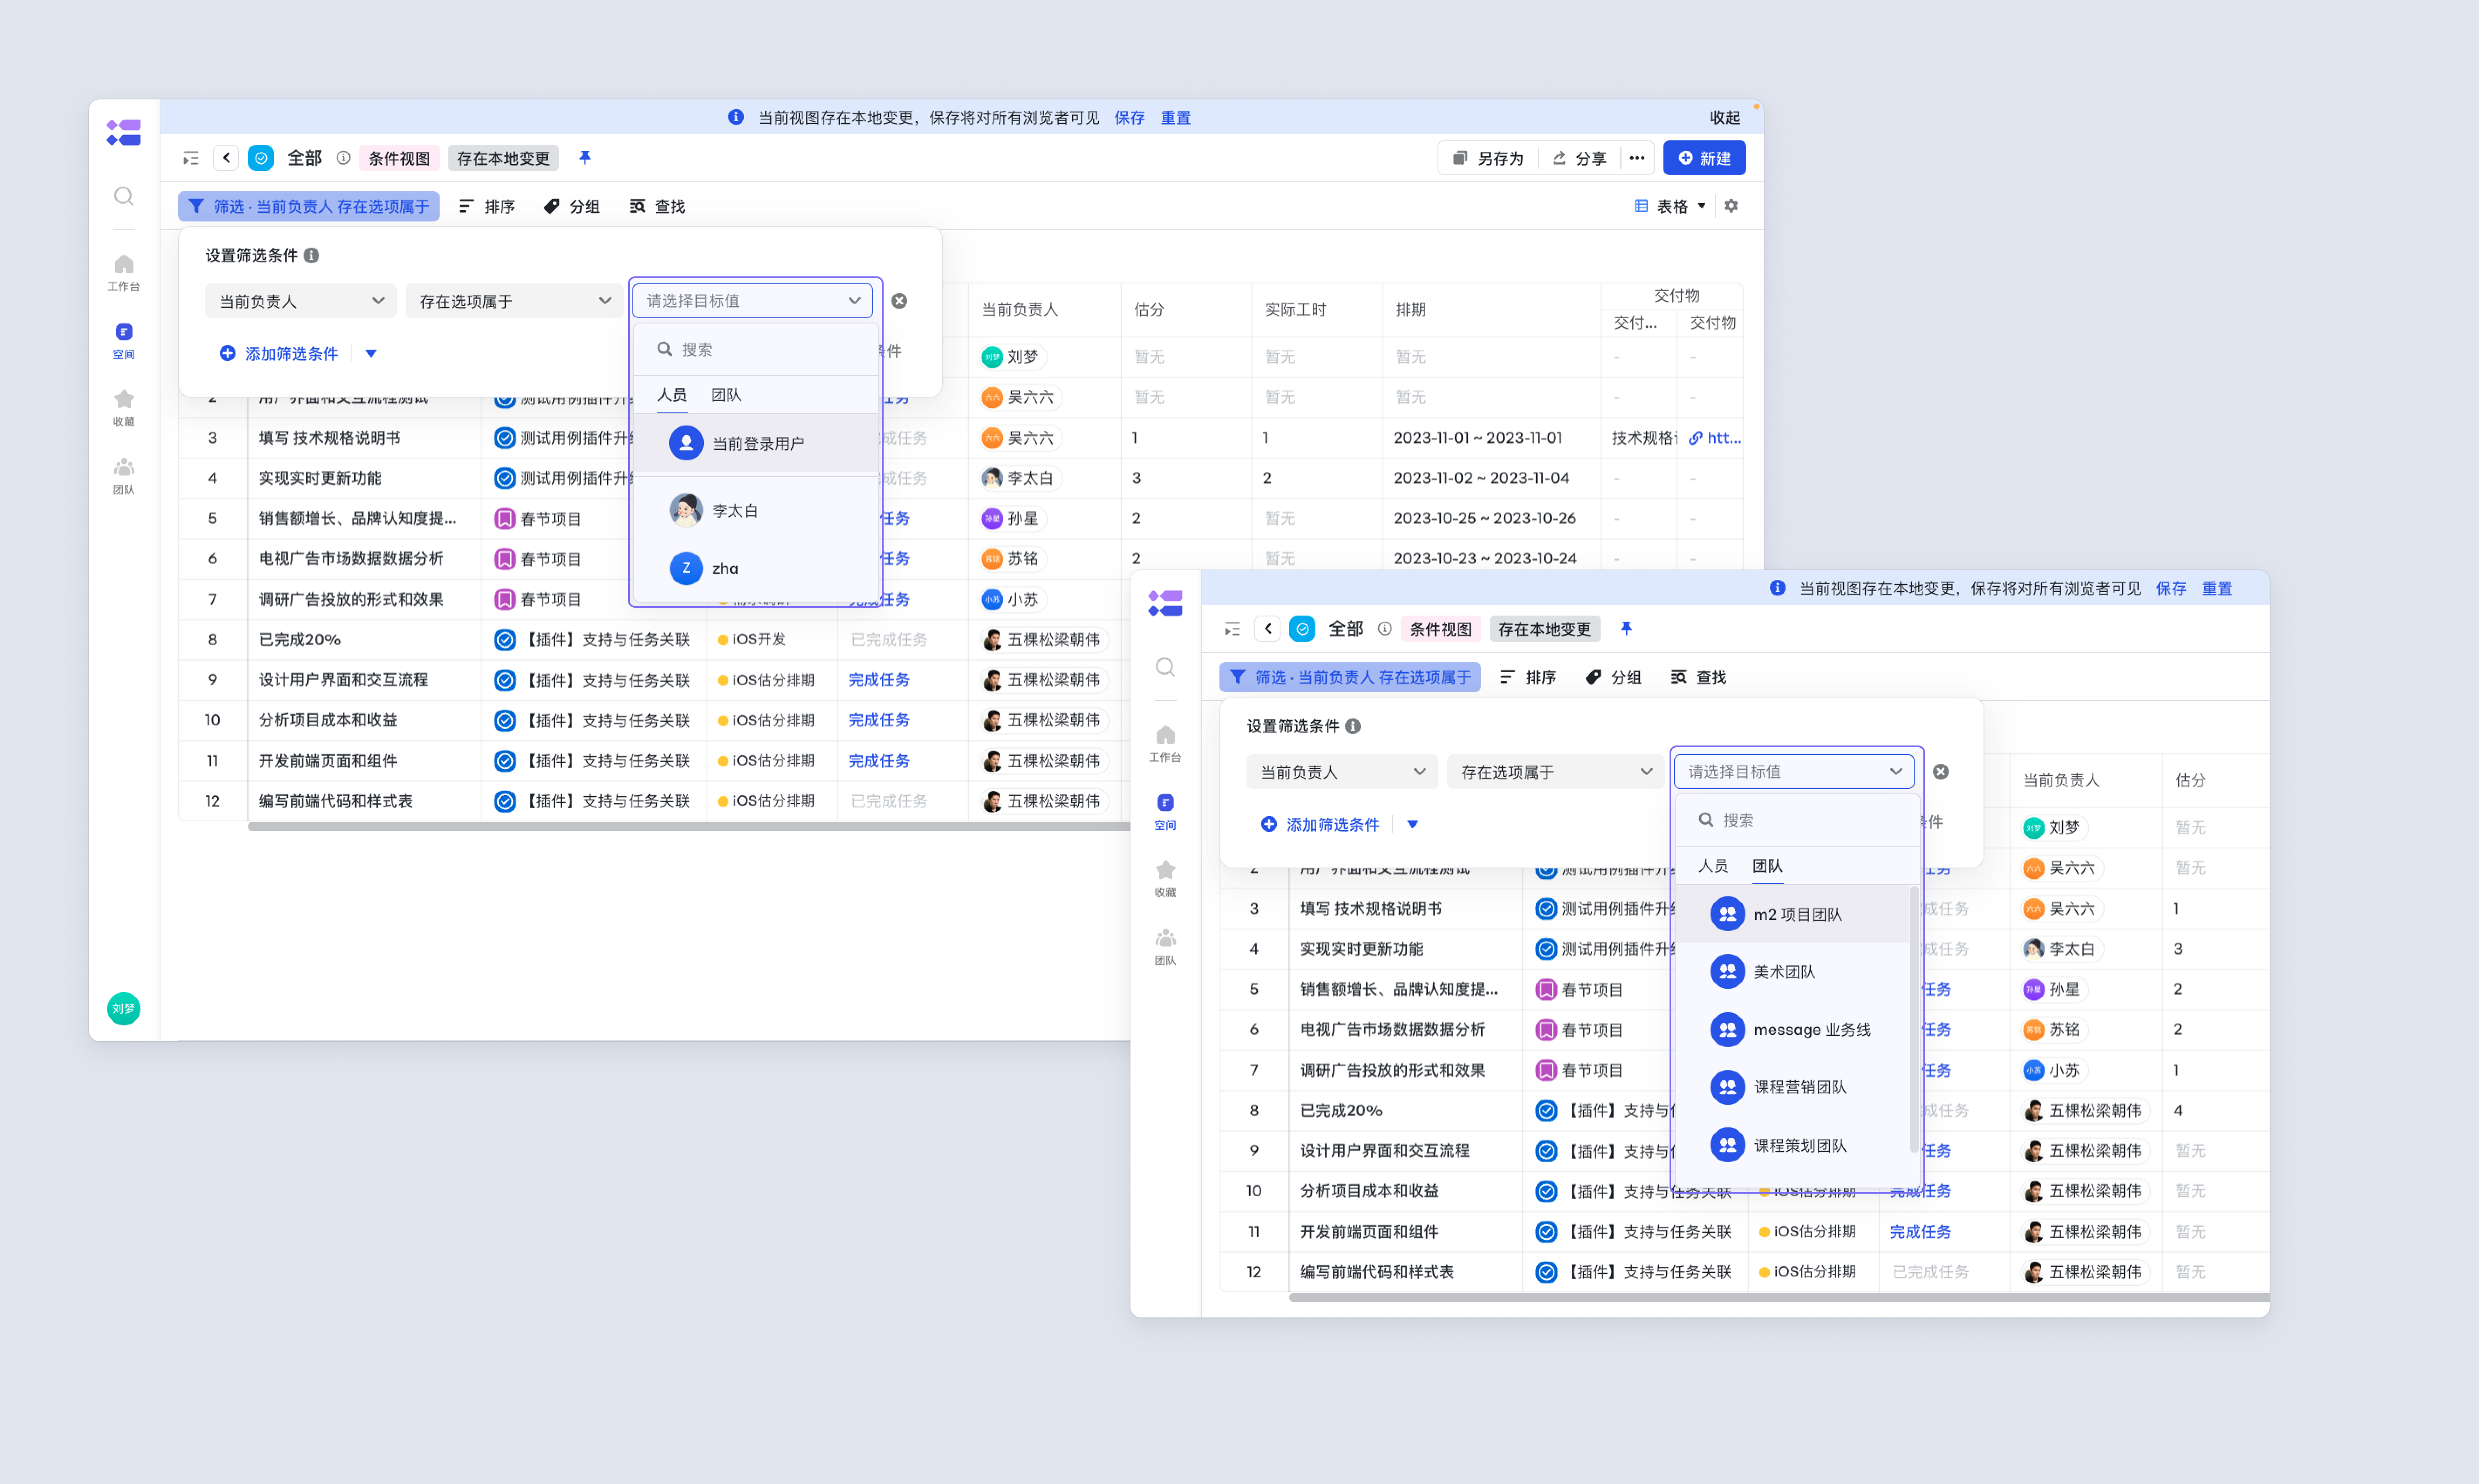The image size is (2479, 1484).
Task: Choose 美术团队 from the team list
Action: pos(1793,972)
